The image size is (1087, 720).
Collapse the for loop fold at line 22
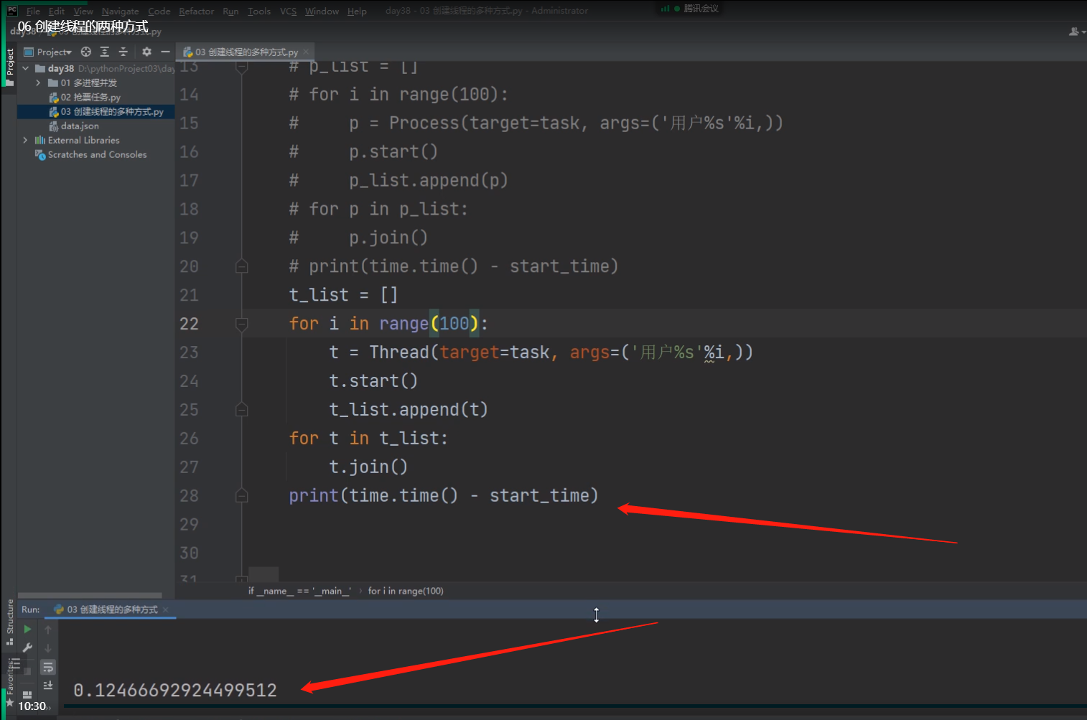[x=242, y=324]
